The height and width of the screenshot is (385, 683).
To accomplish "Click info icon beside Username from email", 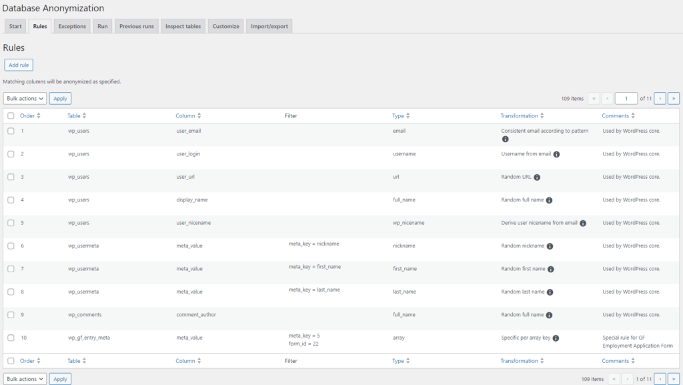I will click(x=556, y=154).
